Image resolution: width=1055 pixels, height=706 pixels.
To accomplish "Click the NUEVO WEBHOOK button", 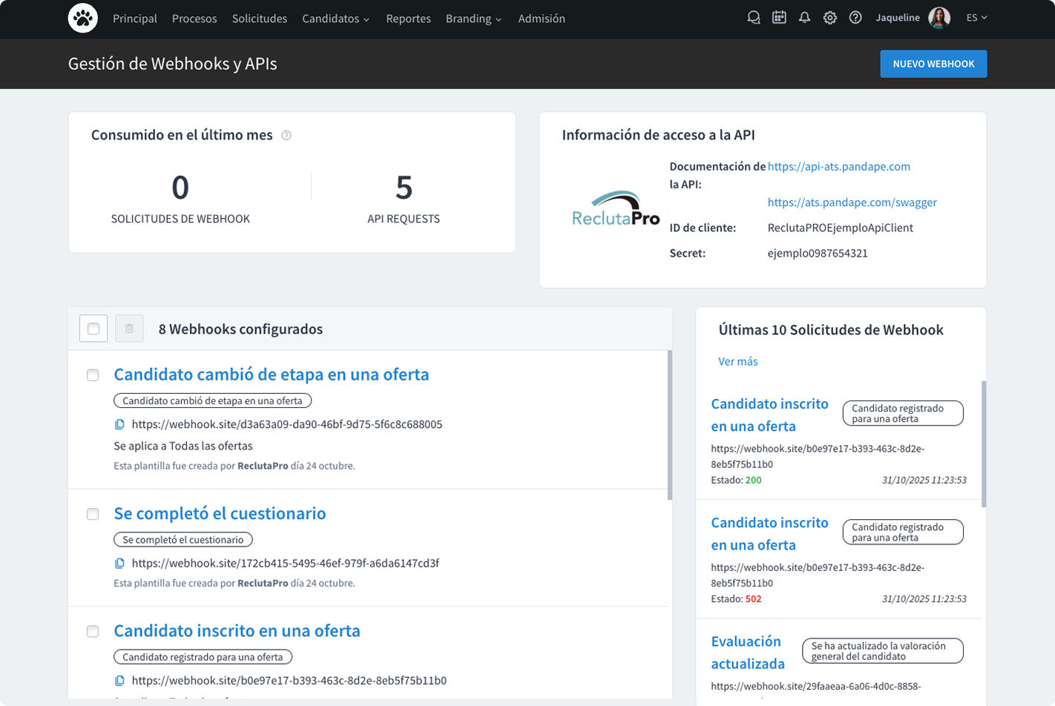I will tap(933, 64).
